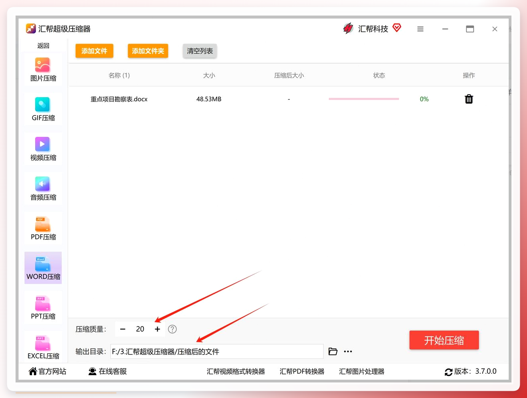
Task: Open the 图片压缩 image compression tool
Action: 43,69
